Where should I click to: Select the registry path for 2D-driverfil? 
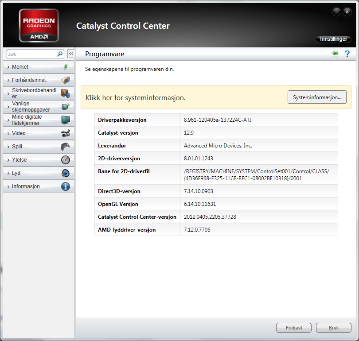coord(257,175)
